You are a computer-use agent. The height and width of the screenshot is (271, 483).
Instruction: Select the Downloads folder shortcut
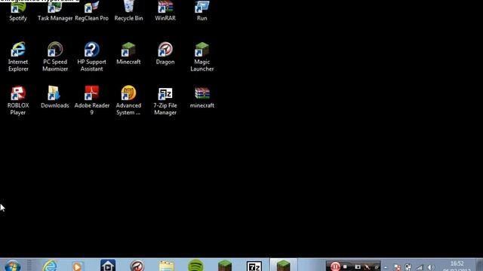pyautogui.click(x=55, y=97)
